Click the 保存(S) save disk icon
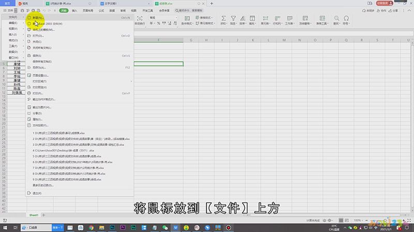The image size is (414, 232). (29, 56)
